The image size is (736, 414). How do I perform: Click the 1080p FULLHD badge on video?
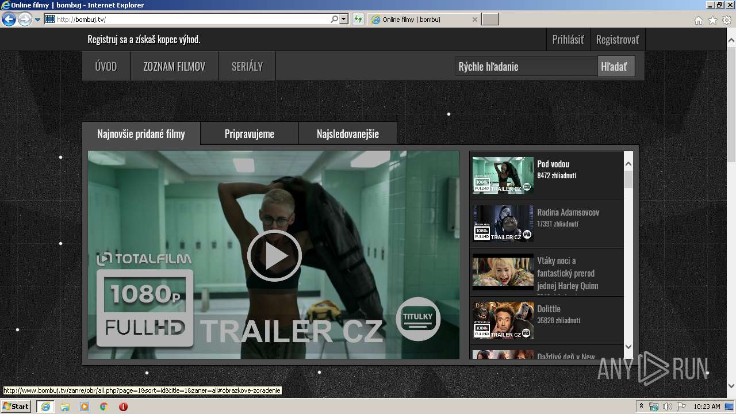pyautogui.click(x=145, y=308)
